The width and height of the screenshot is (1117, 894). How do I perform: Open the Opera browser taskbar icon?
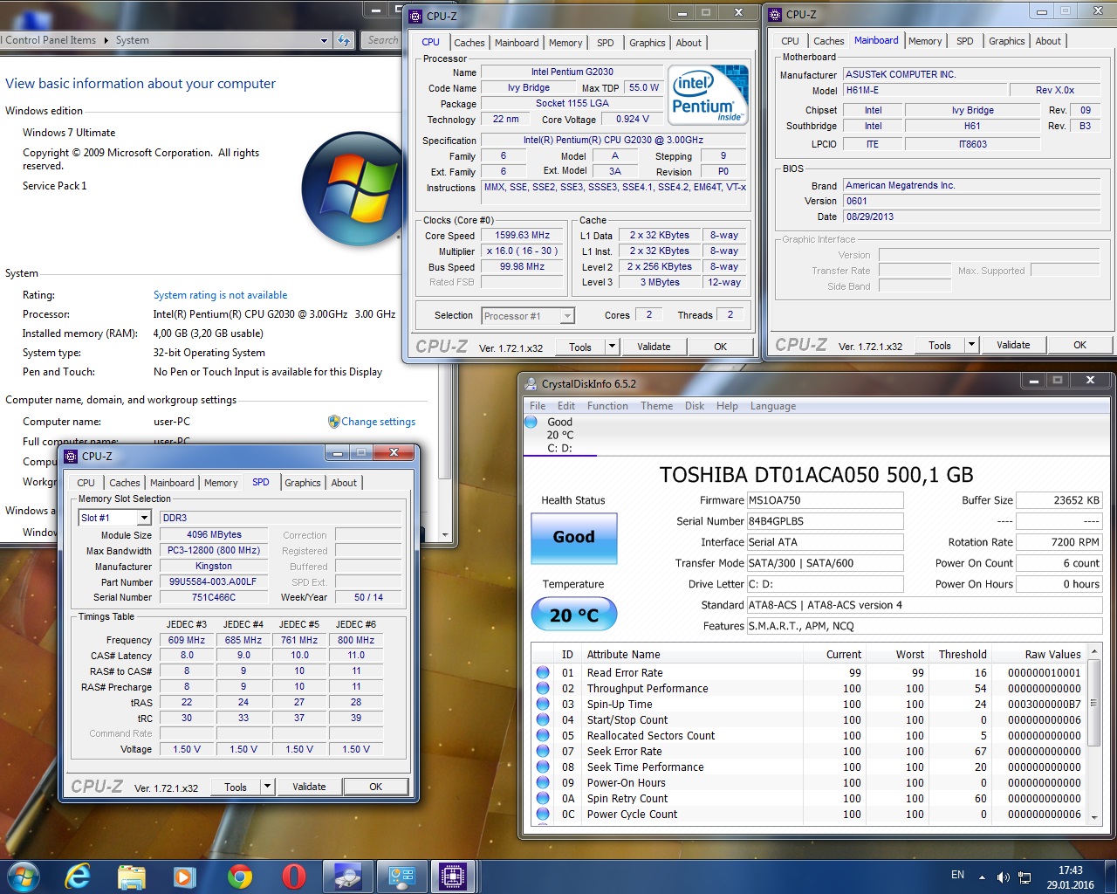point(293,876)
